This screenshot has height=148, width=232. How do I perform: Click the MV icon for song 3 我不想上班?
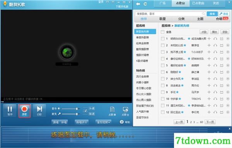tap(222, 52)
